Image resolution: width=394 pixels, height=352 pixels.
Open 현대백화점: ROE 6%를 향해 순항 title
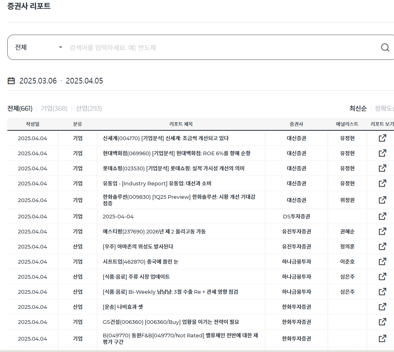pyautogui.click(x=176, y=153)
